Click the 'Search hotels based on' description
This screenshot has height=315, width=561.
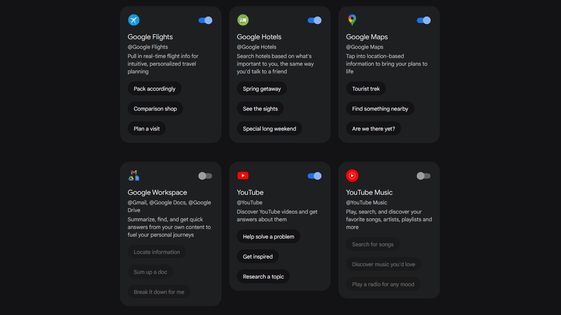(275, 64)
